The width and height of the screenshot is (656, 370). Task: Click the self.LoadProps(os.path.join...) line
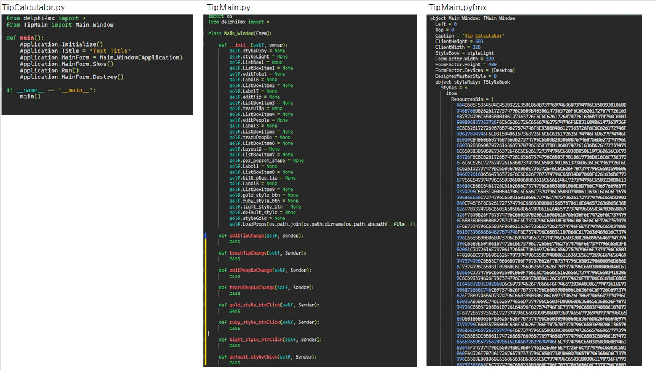[x=323, y=224]
